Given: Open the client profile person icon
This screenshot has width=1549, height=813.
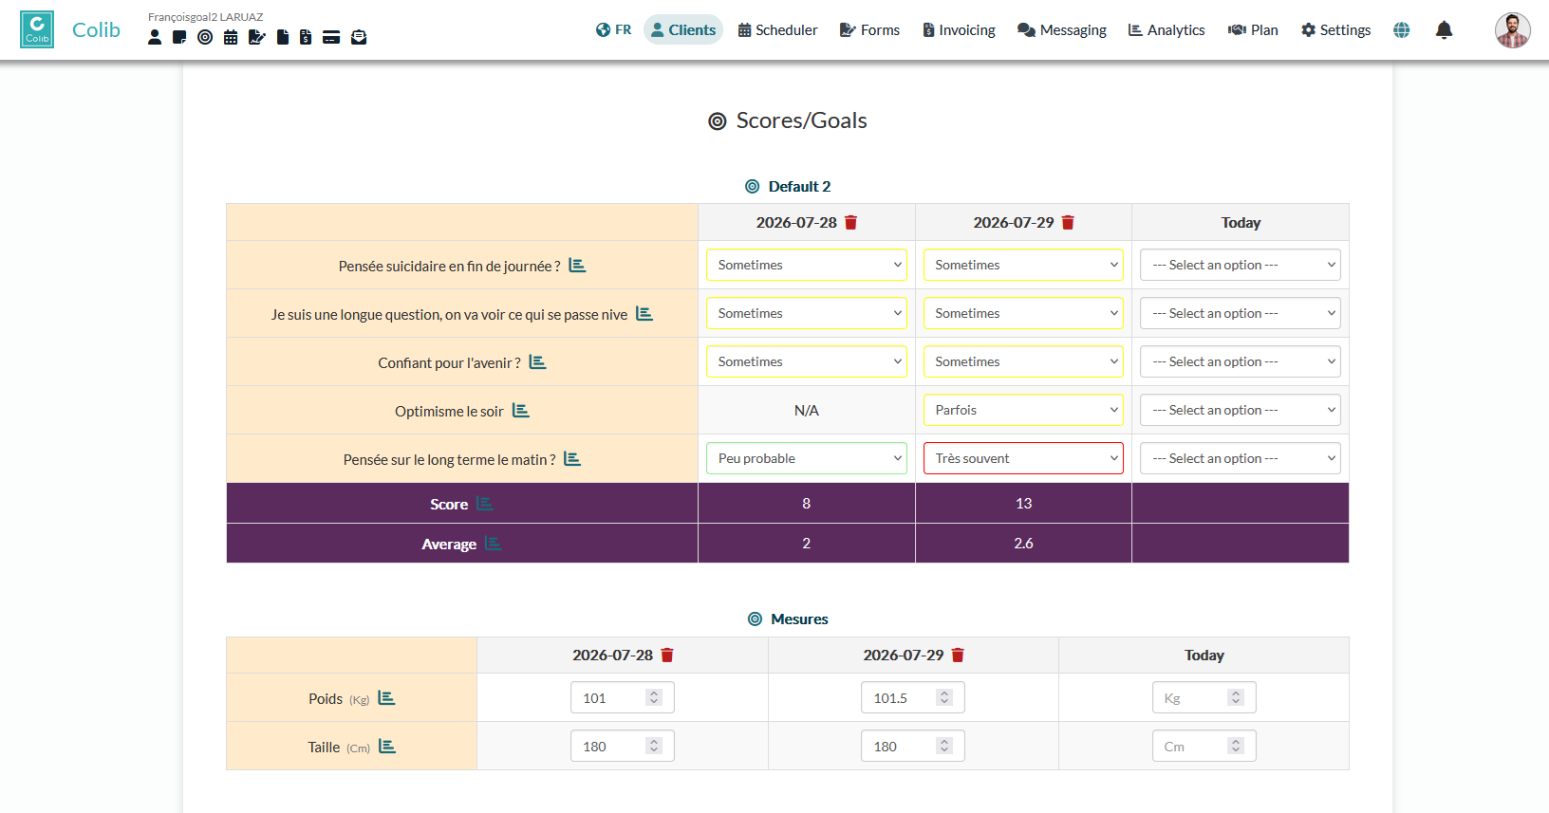Looking at the screenshot, I should 155,37.
